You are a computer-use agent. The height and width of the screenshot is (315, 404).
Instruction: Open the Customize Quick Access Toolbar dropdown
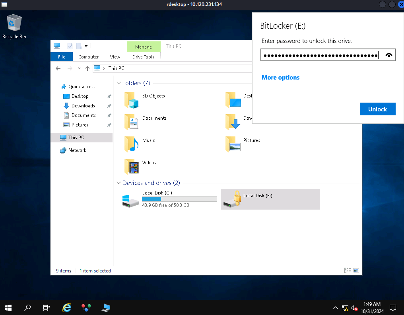click(86, 47)
